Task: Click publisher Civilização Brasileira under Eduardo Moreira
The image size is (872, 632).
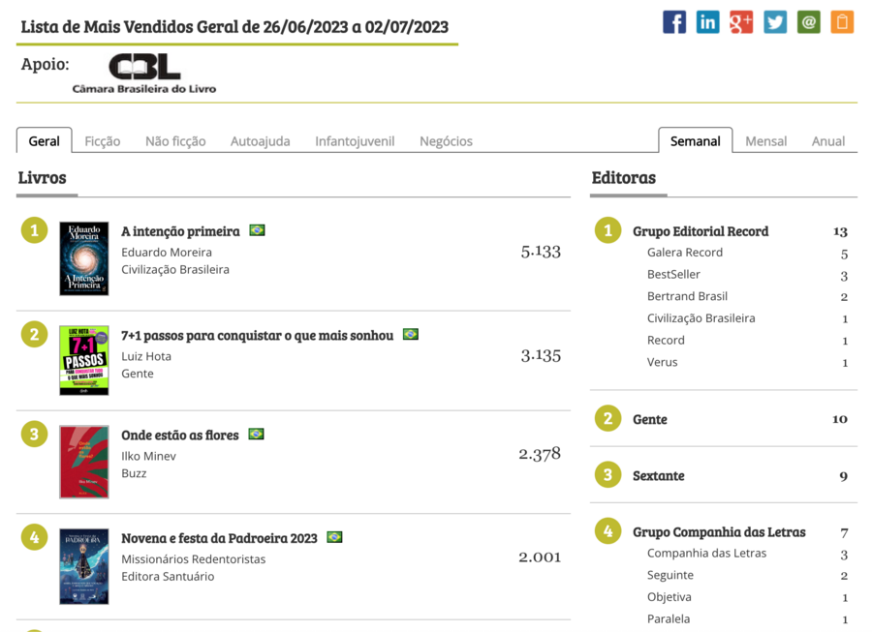Action: point(175,269)
